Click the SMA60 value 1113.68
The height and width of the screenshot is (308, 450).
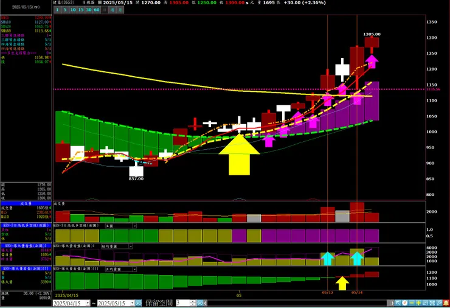point(42,31)
